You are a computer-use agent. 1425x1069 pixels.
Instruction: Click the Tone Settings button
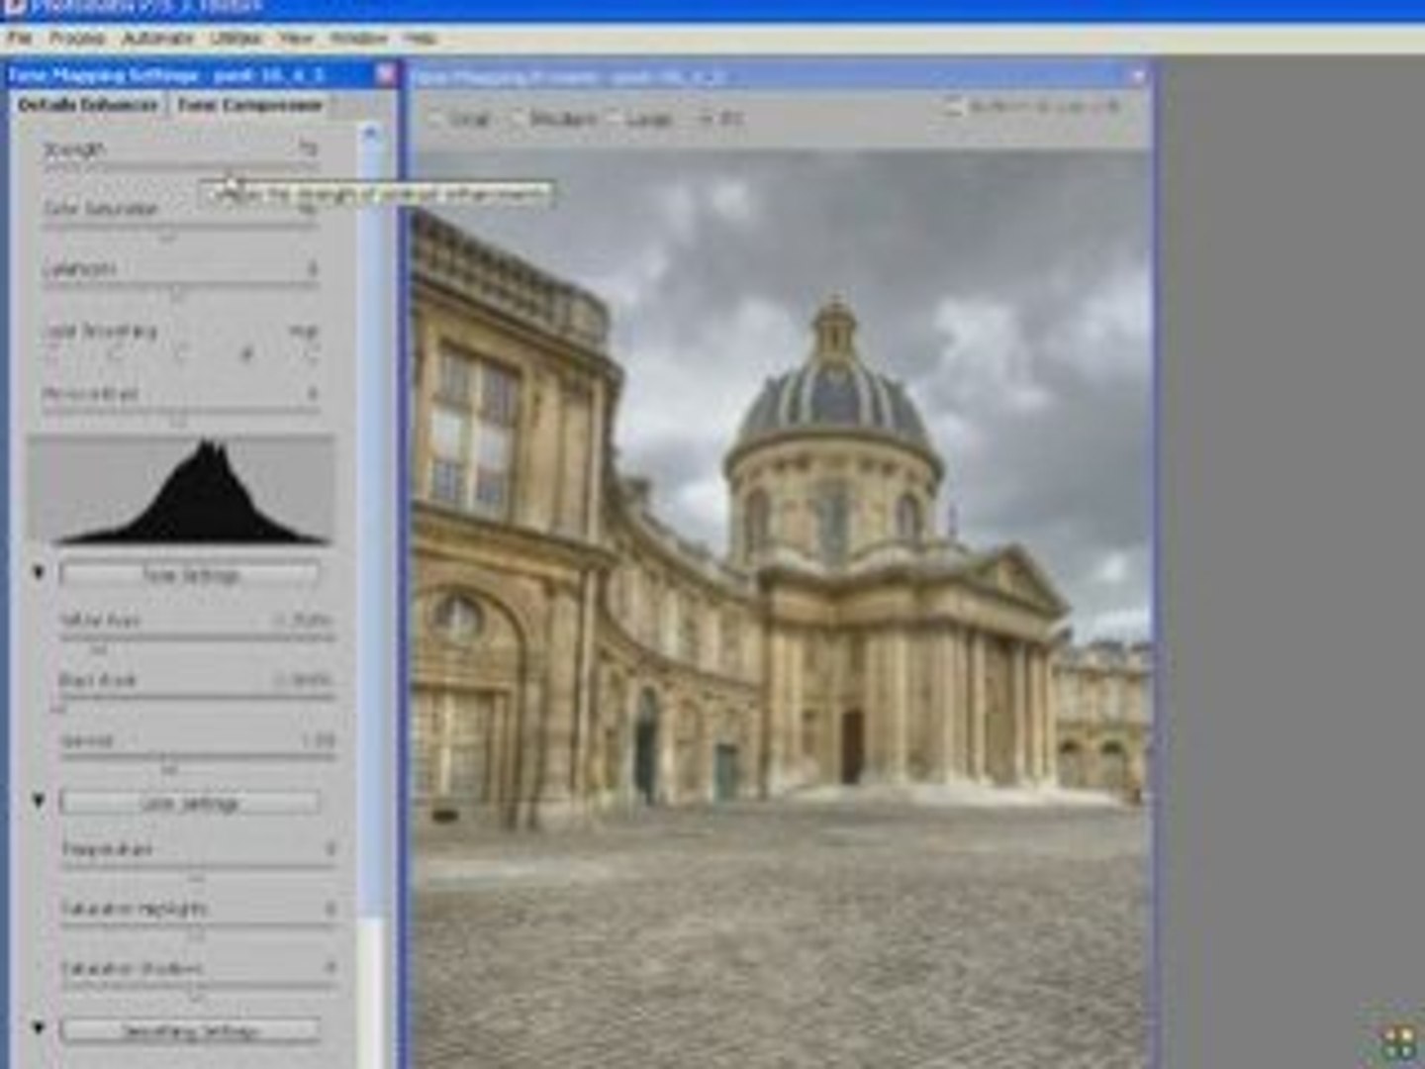point(189,574)
